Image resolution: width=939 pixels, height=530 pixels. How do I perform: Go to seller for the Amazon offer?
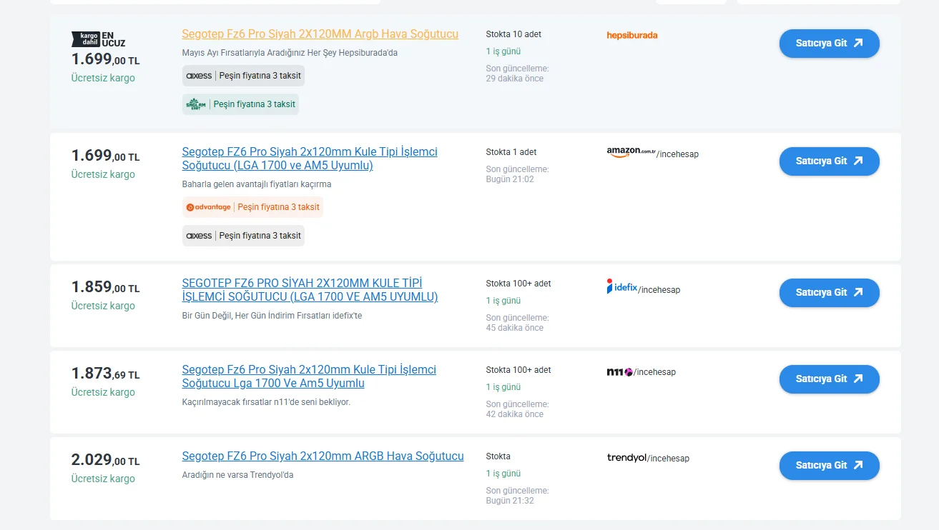829,161
